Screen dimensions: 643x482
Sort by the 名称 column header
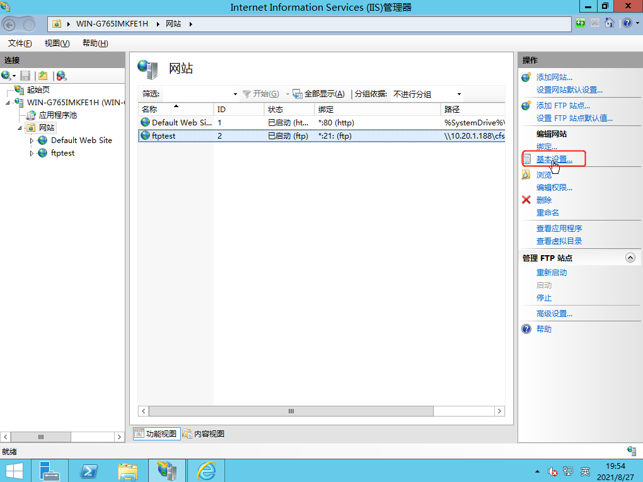[175, 110]
